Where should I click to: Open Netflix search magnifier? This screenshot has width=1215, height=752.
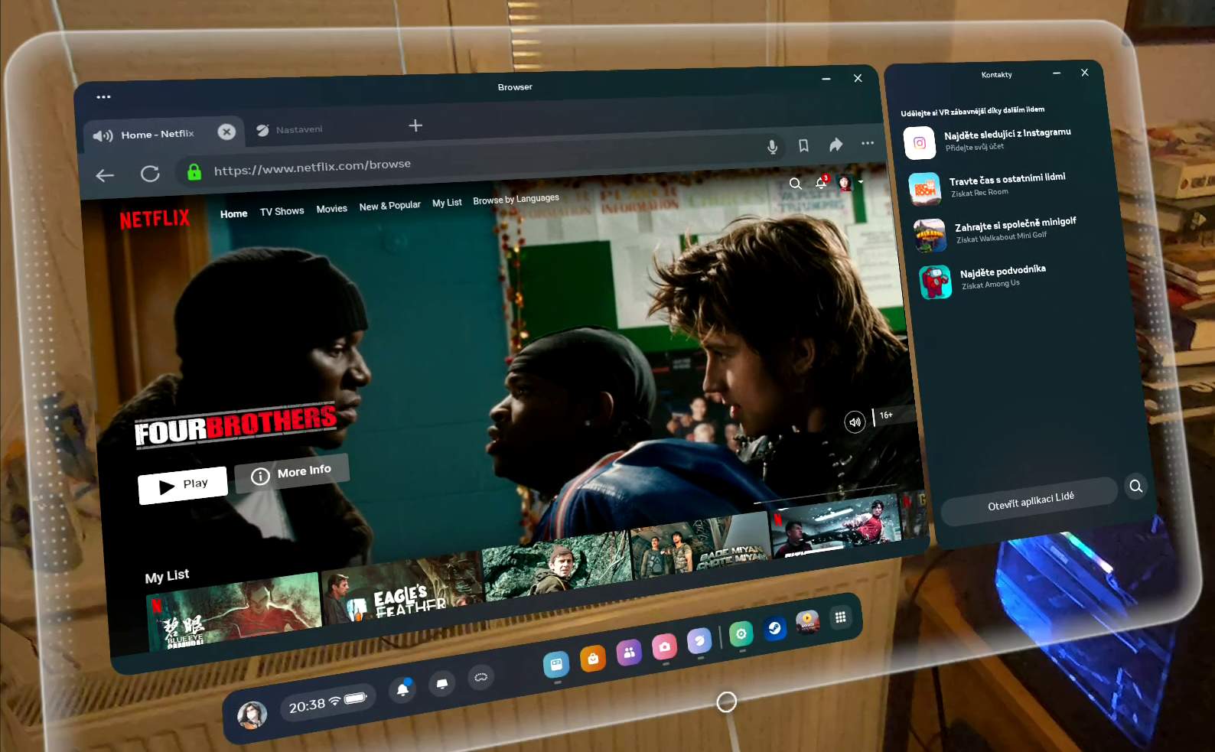pos(796,184)
